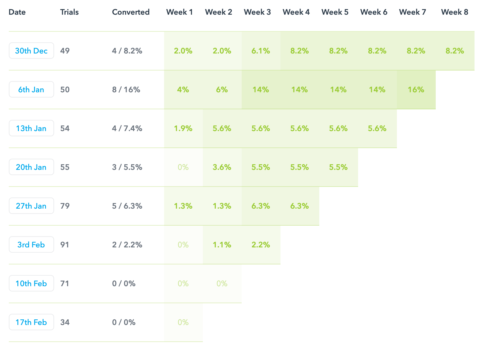481x352 pixels.
Task: Click the 30th Dec cohort button
Action: coord(31,51)
